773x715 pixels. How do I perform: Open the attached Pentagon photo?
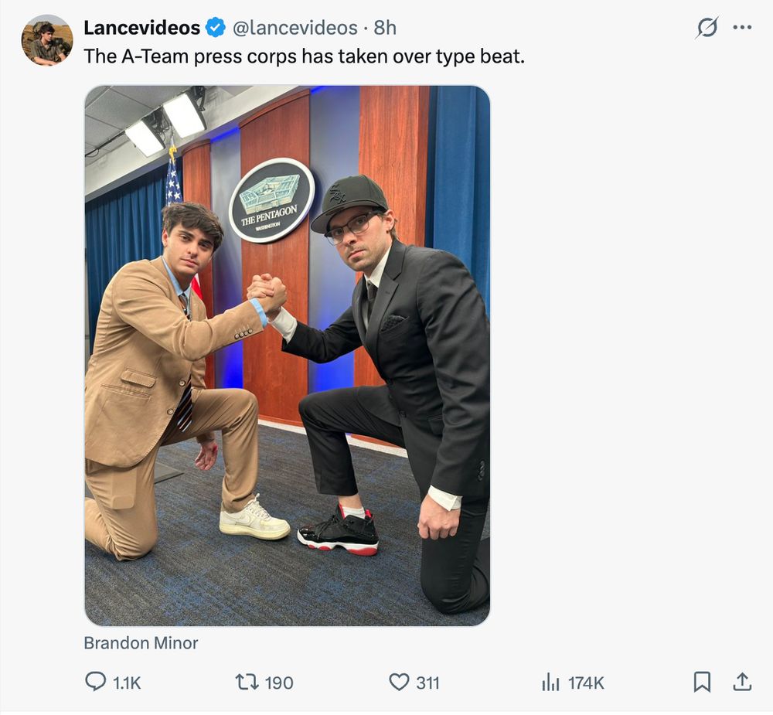(288, 356)
